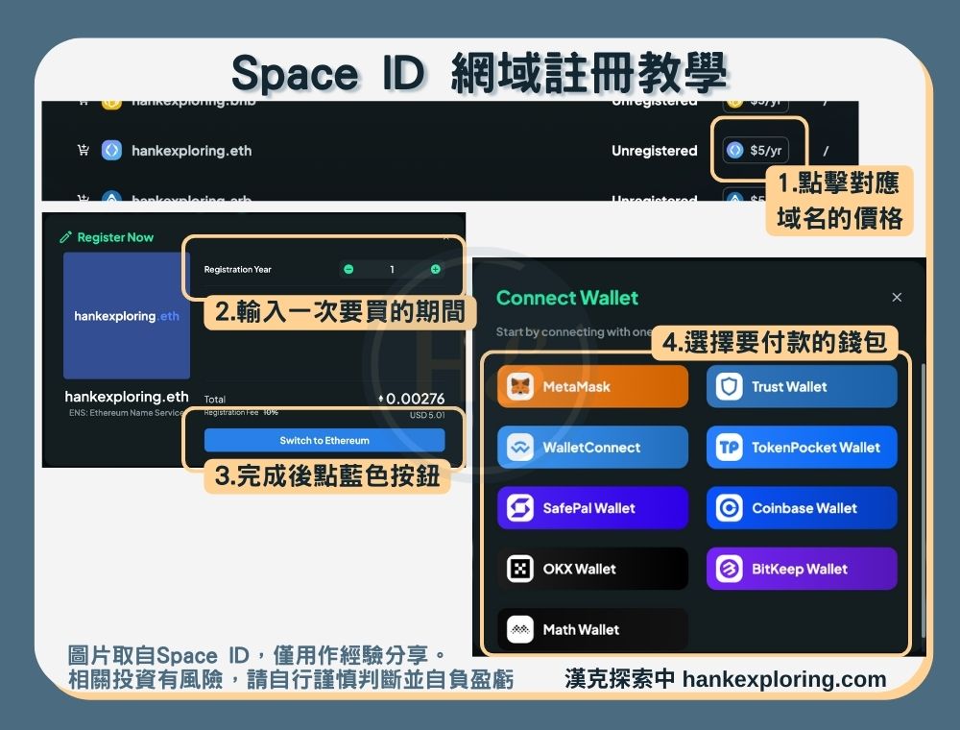Click ENS: Ethereum Name Service caption

coord(126,413)
